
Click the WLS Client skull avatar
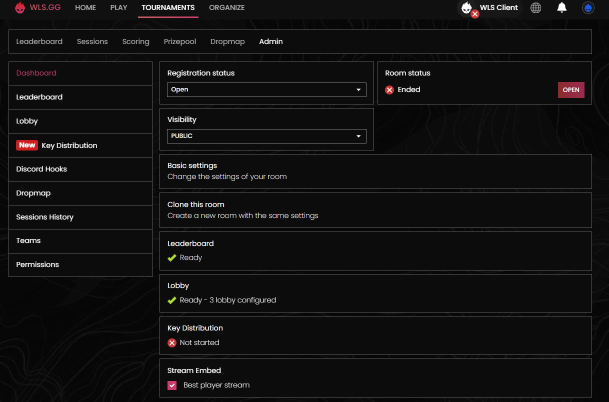[x=467, y=7]
